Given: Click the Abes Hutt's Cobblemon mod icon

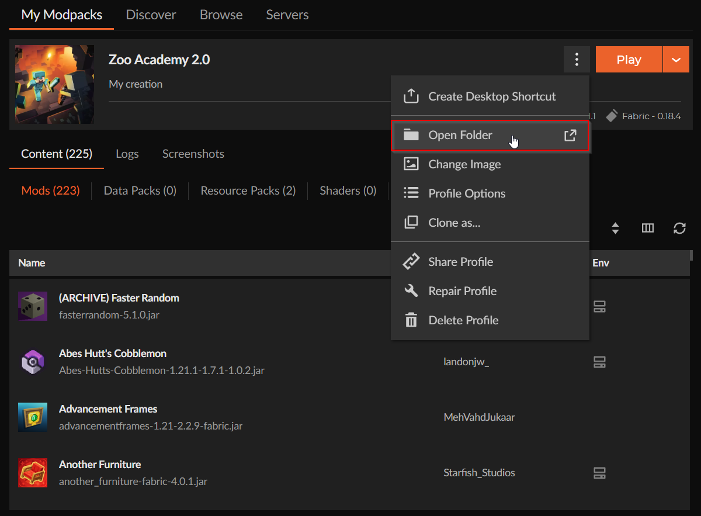Looking at the screenshot, I should tap(33, 362).
